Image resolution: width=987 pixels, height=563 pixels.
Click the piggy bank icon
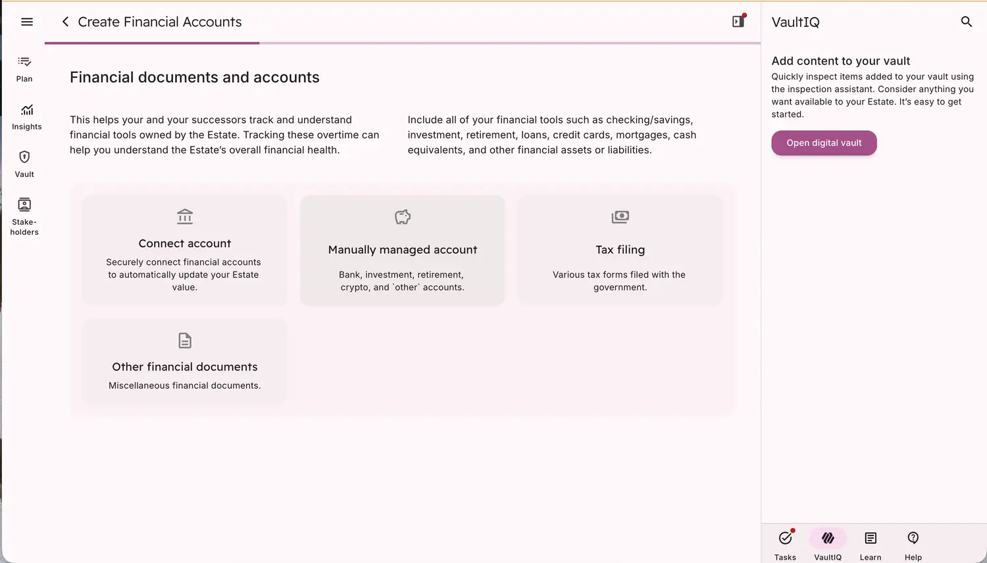(x=403, y=216)
